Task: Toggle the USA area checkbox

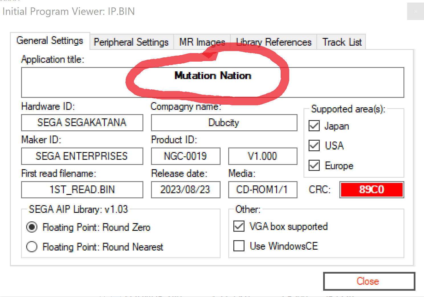Action: point(314,146)
